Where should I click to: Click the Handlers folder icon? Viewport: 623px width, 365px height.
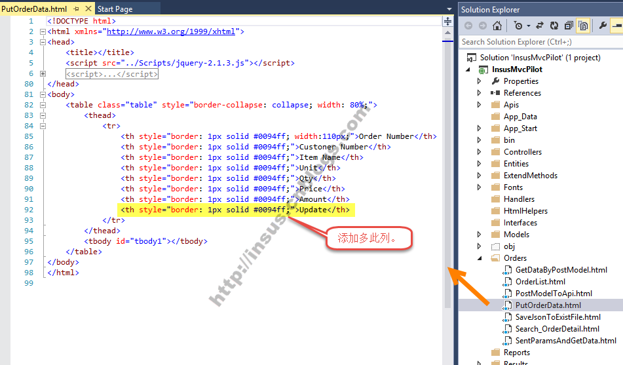(x=495, y=199)
